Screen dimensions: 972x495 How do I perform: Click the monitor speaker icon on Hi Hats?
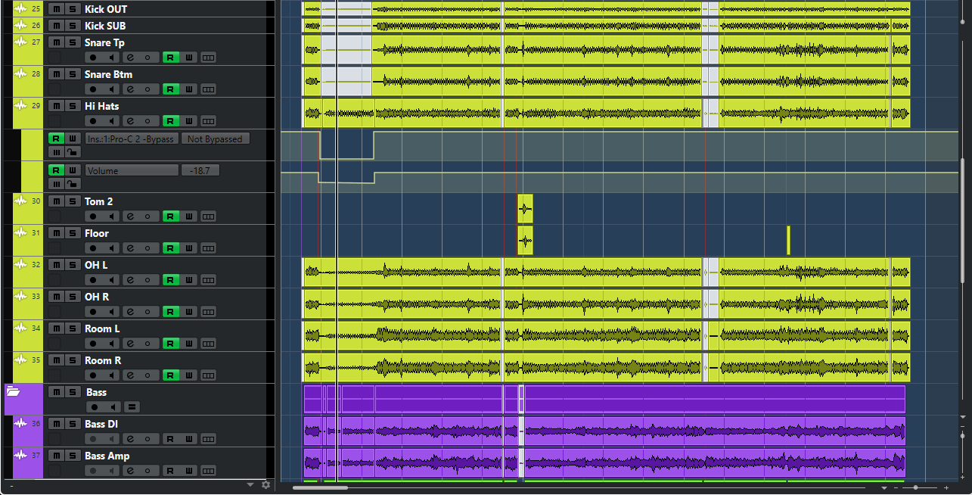click(x=112, y=121)
